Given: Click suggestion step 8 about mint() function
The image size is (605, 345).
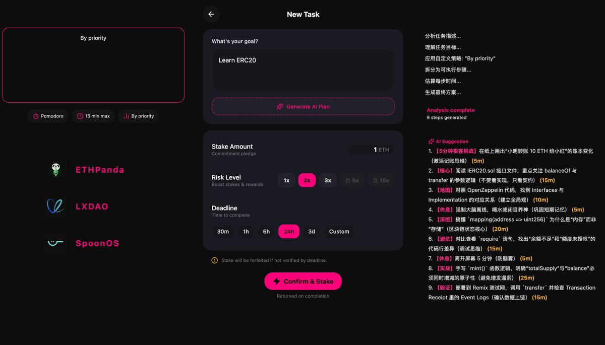Looking at the screenshot, I should [x=511, y=273].
